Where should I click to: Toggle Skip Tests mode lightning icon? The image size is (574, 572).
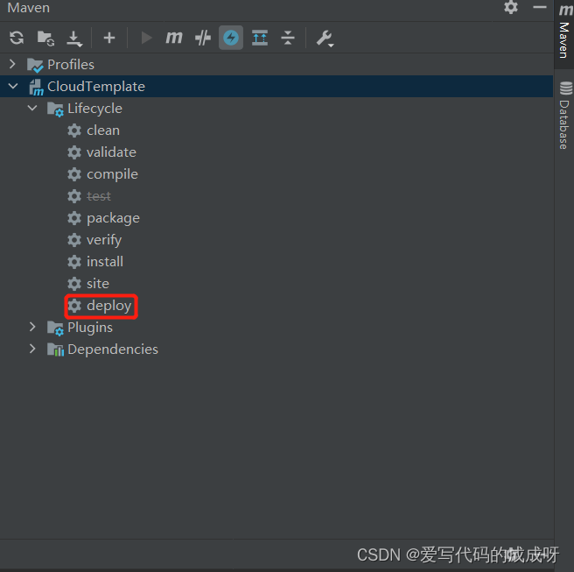pos(231,38)
